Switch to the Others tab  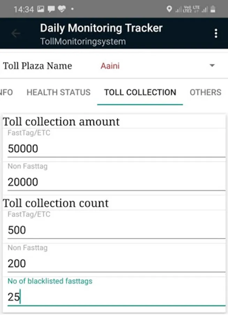tap(205, 92)
